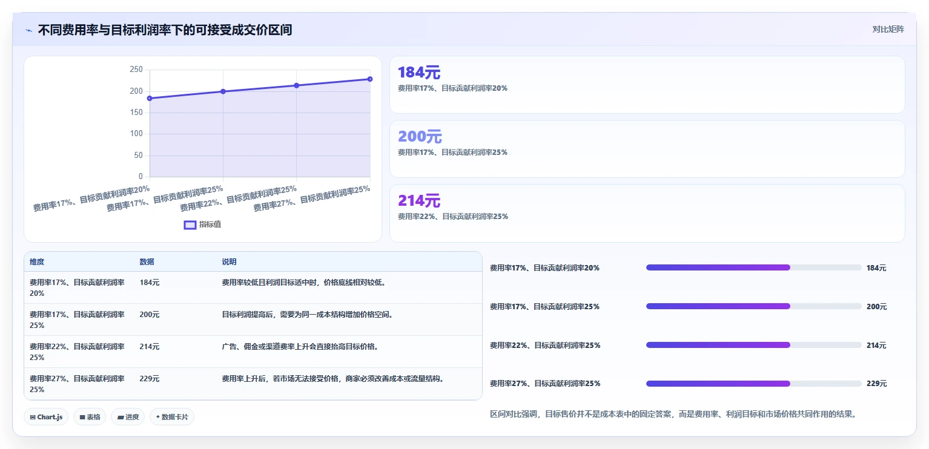The image size is (929, 449).
Task: Click the 200元 cell in the table
Action: pos(150,314)
